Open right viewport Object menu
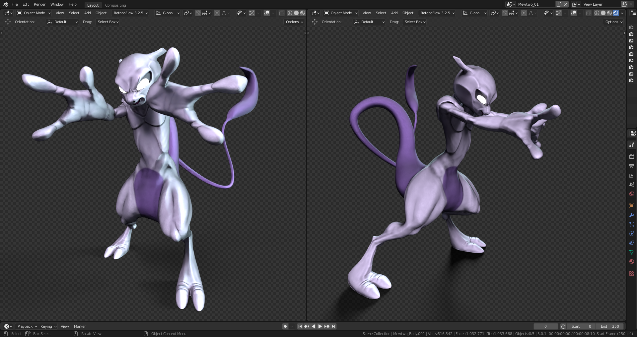This screenshot has height=337, width=637. (408, 13)
